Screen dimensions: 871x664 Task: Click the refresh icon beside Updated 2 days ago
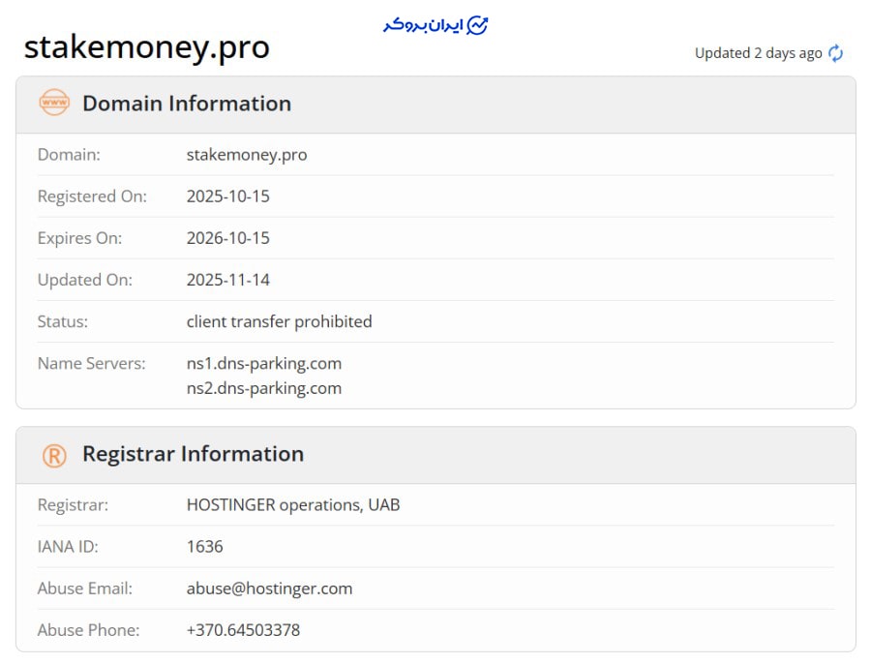point(836,53)
